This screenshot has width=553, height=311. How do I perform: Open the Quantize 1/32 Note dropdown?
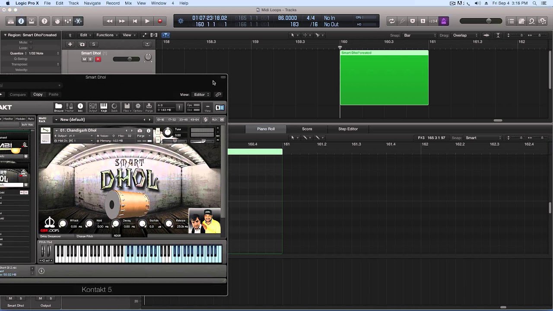click(x=44, y=54)
